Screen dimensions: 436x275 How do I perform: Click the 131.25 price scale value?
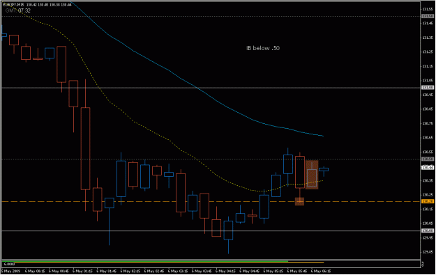[x=428, y=52]
